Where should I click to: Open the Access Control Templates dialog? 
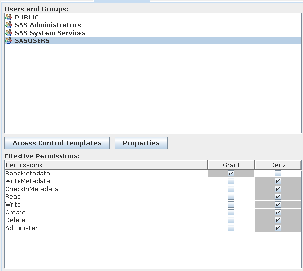[57, 143]
